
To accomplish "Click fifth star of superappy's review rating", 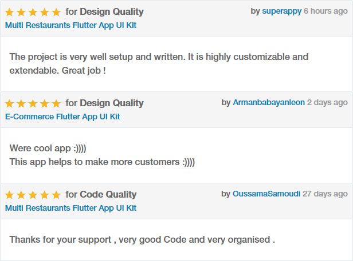I will pos(56,12).
